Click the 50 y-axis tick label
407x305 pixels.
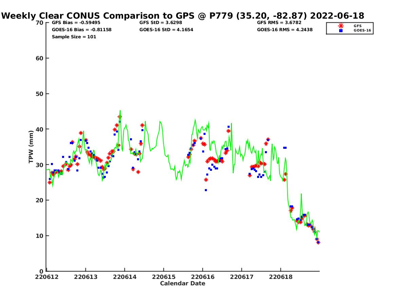tap(39, 94)
